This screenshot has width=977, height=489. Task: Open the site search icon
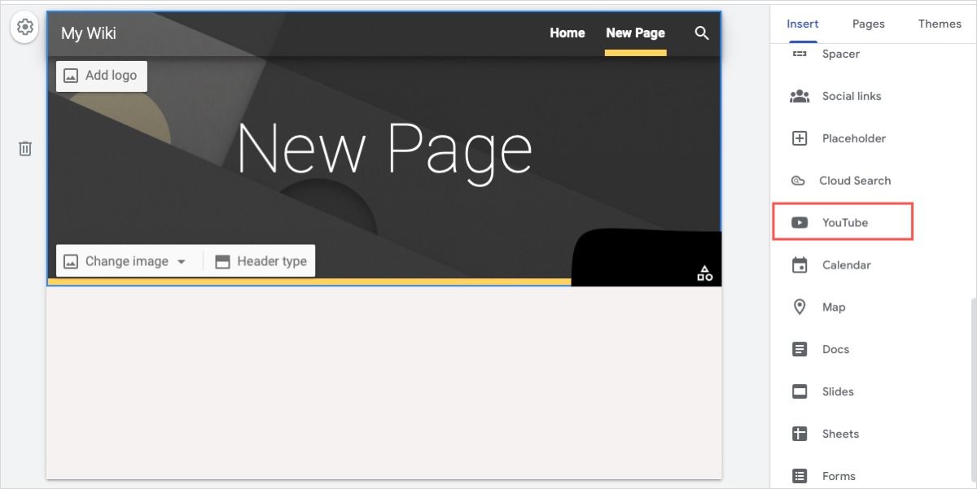(x=701, y=33)
